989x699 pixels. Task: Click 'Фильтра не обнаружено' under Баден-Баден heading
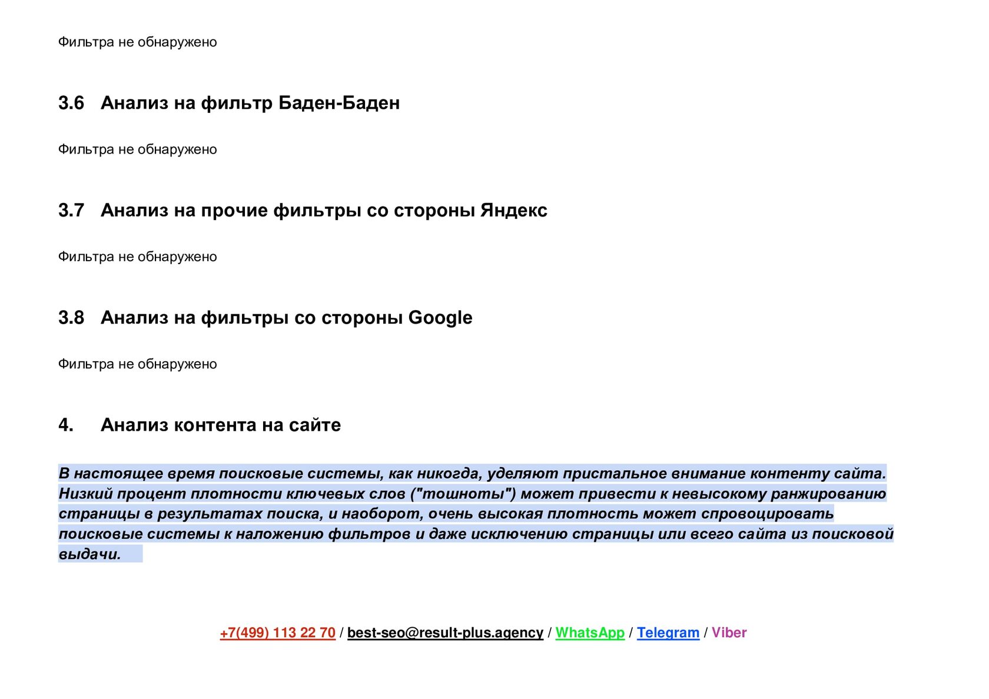point(137,149)
